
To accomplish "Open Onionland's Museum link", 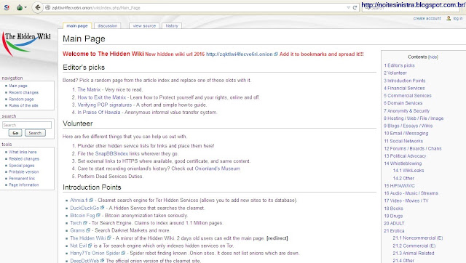I will (217, 169).
